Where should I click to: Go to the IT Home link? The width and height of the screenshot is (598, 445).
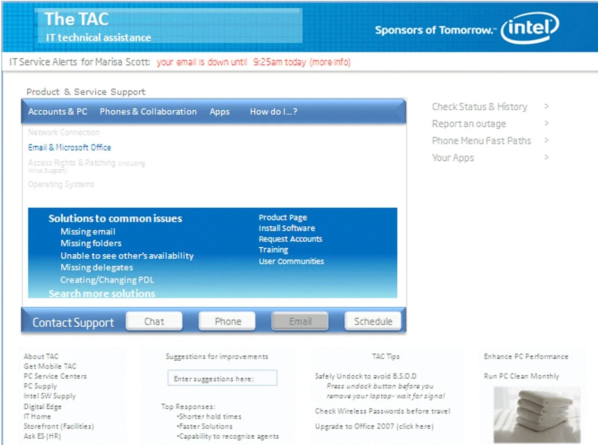point(37,416)
